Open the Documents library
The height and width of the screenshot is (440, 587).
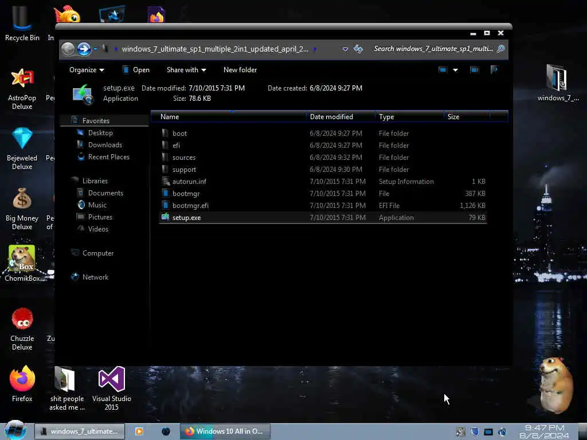(105, 193)
